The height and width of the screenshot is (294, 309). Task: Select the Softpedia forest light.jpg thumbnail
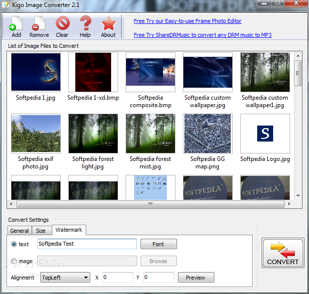coord(93,134)
